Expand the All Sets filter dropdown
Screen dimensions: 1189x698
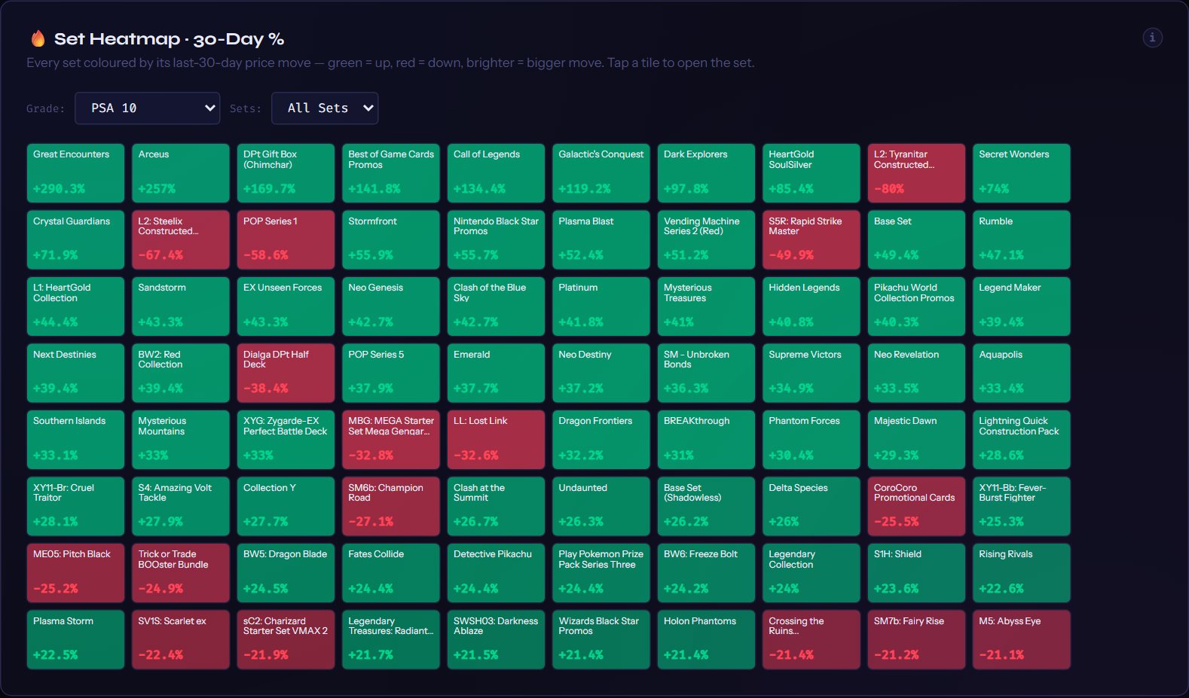(325, 108)
